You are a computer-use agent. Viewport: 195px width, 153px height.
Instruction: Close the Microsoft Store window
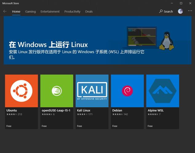(x=190, y=3)
